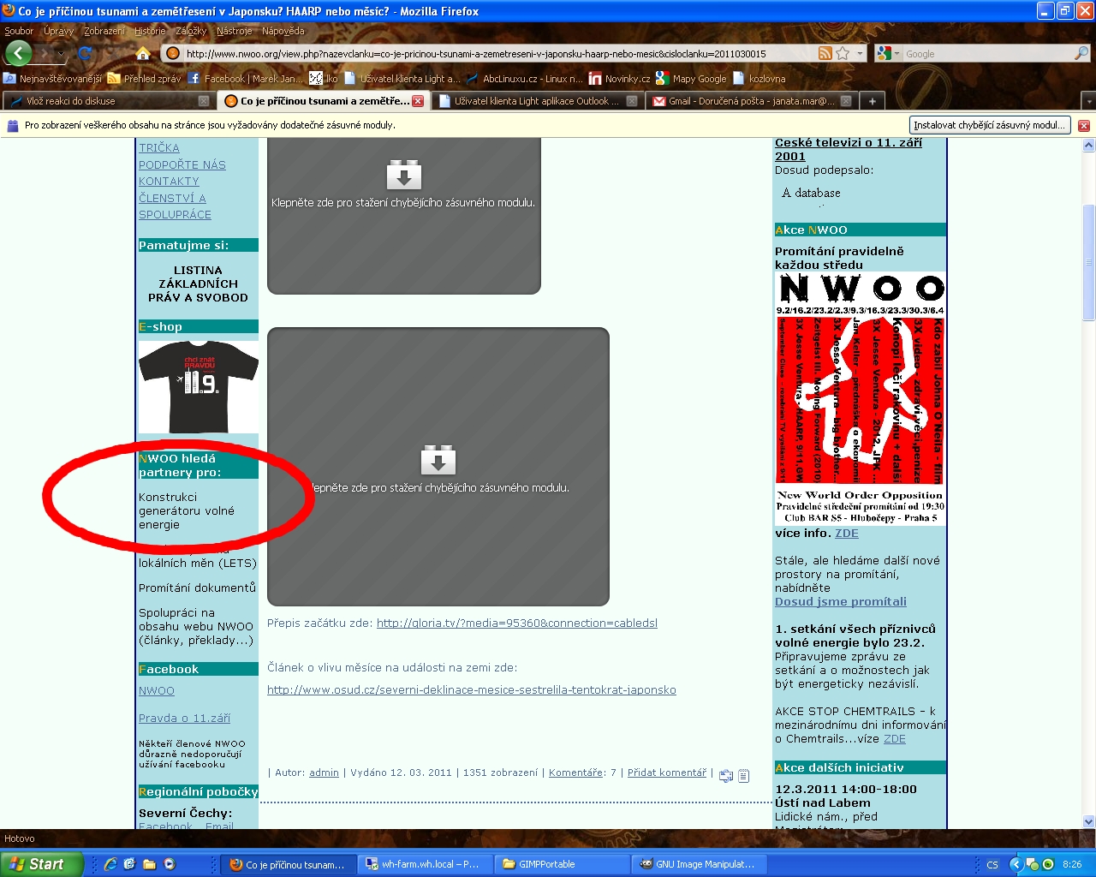
Task: Open the Nástroje menu
Action: 235,31
